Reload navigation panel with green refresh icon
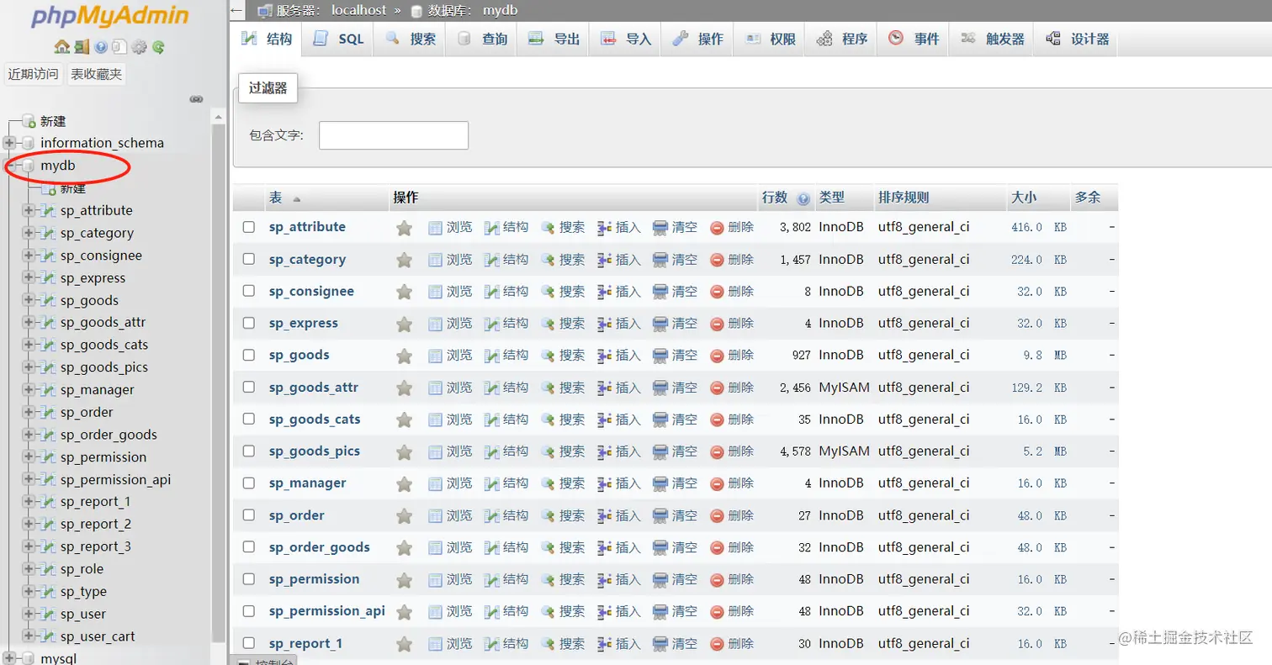 click(x=158, y=47)
